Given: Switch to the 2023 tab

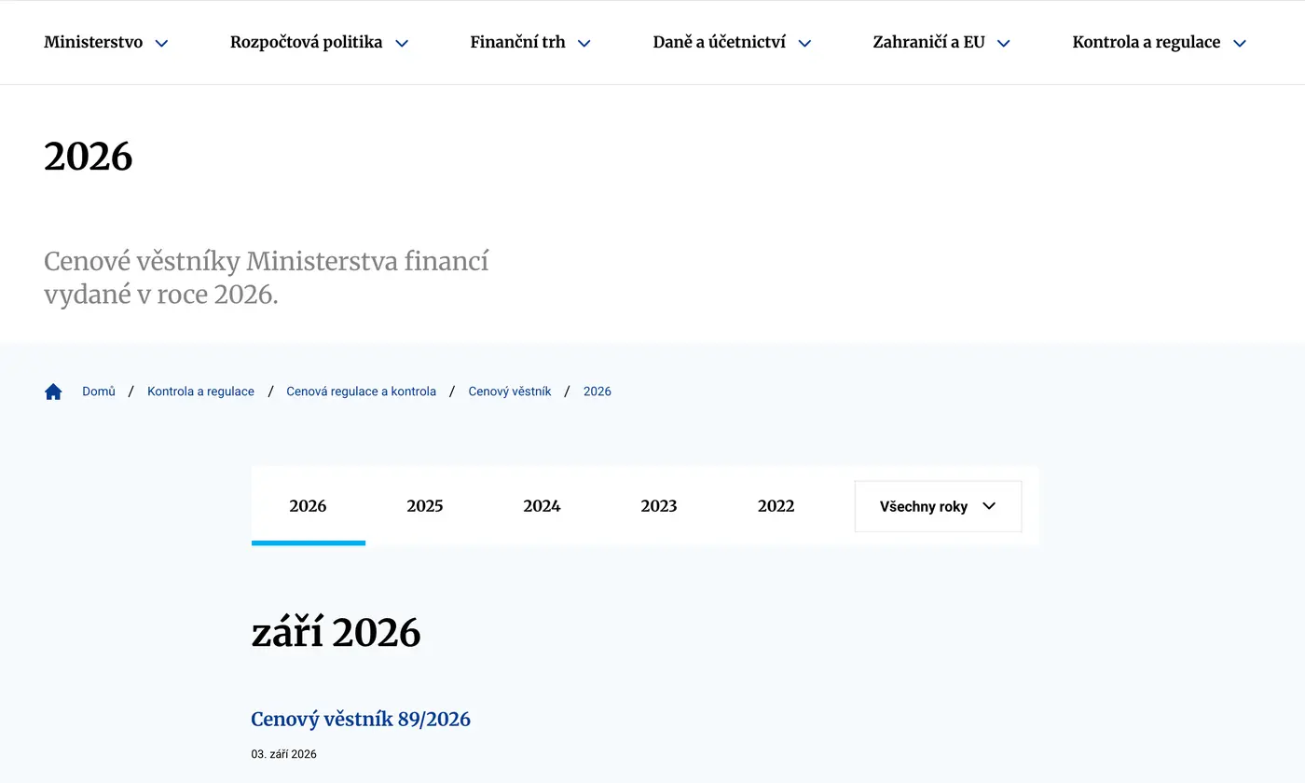Looking at the screenshot, I should pyautogui.click(x=659, y=506).
